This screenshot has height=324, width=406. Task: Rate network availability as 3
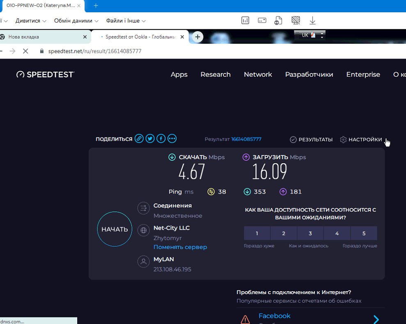tap(310, 233)
